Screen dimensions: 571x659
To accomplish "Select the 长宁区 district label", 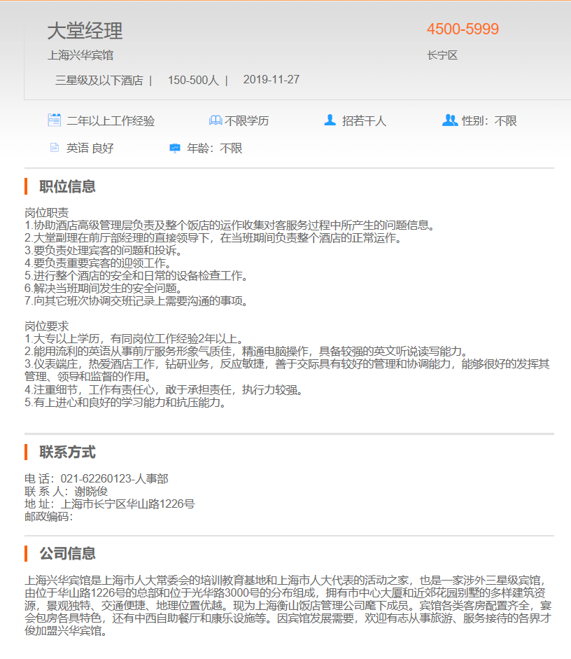I will click(x=442, y=55).
